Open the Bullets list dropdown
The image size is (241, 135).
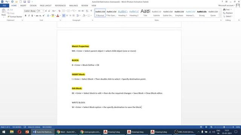pos(64,11)
